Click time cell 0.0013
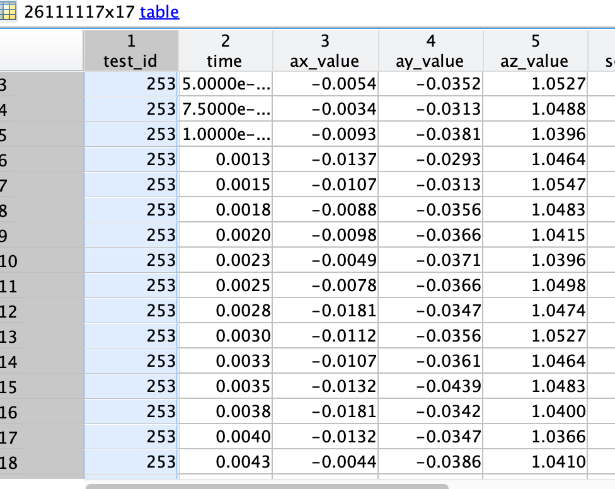The image size is (615, 489). click(226, 159)
